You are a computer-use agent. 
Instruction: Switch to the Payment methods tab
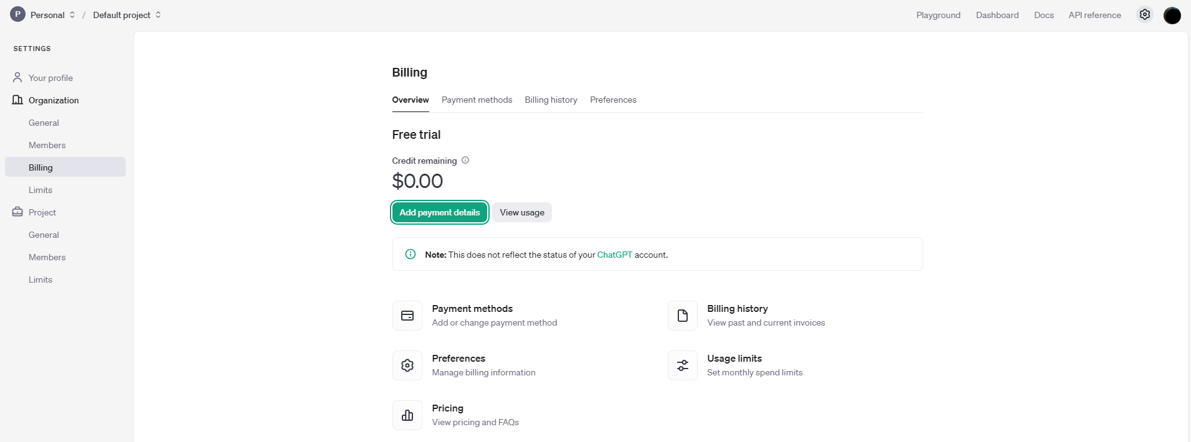477,100
